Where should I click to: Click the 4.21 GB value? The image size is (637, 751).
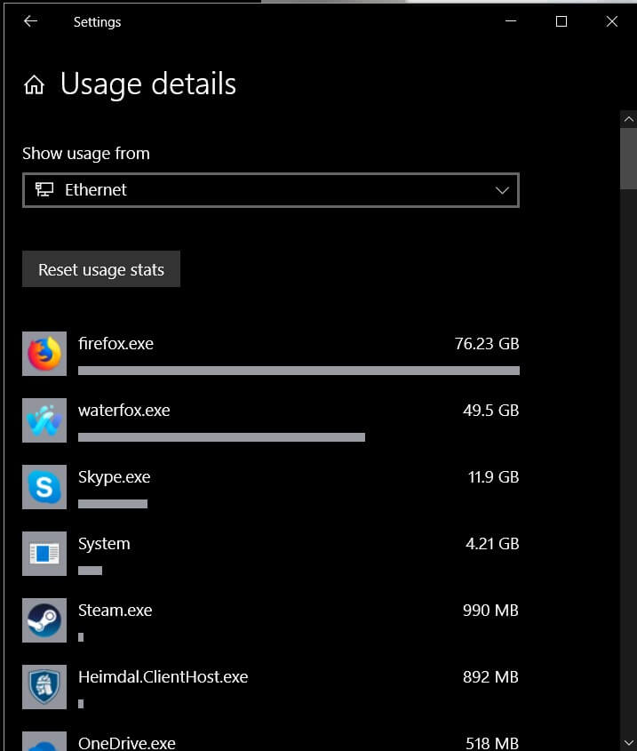point(492,544)
